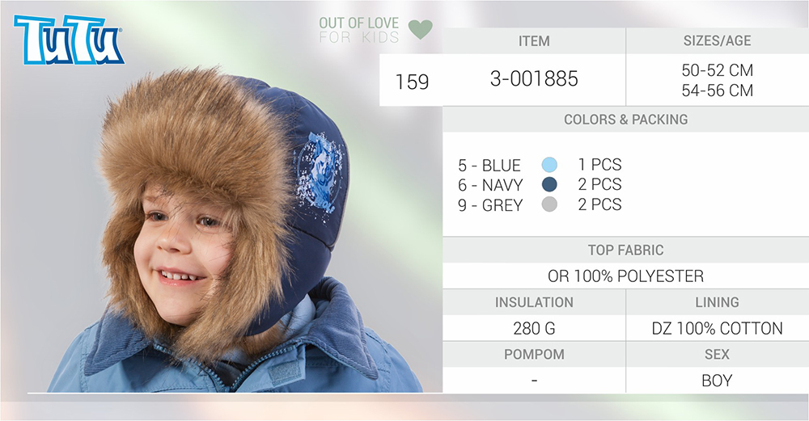Click the BOY value under SEX
The image size is (809, 421).
[x=717, y=381]
